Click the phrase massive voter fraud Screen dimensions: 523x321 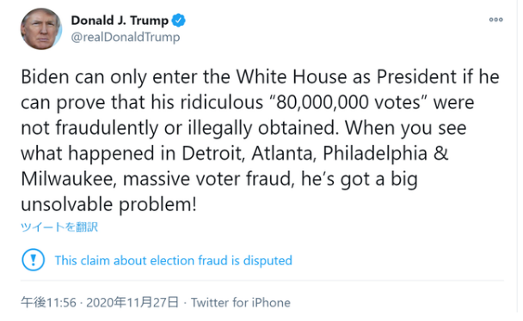209,179
